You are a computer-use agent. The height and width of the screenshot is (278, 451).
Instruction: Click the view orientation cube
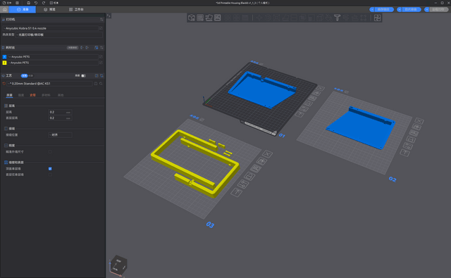click(119, 265)
